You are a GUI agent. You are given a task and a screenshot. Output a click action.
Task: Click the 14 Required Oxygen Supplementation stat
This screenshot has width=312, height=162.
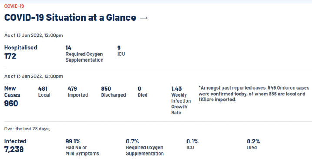tap(84, 54)
